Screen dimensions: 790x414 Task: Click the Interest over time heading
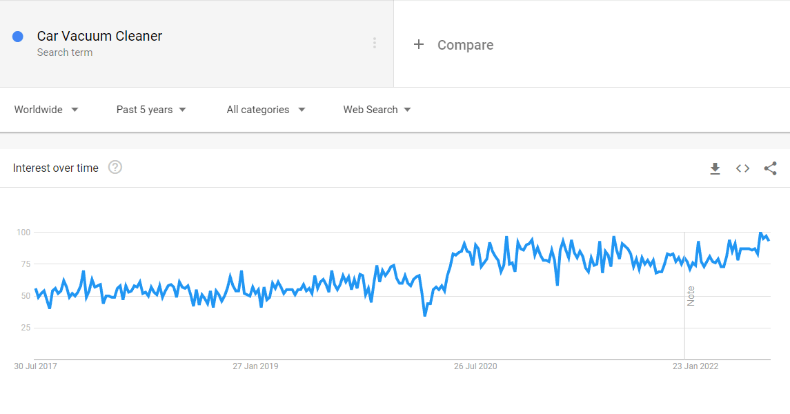click(x=55, y=168)
